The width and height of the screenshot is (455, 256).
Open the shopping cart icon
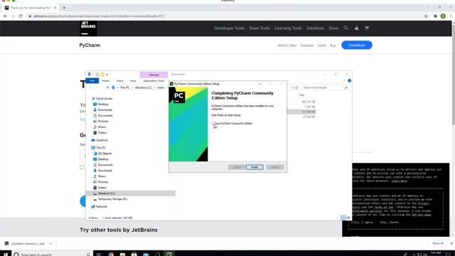(x=367, y=28)
